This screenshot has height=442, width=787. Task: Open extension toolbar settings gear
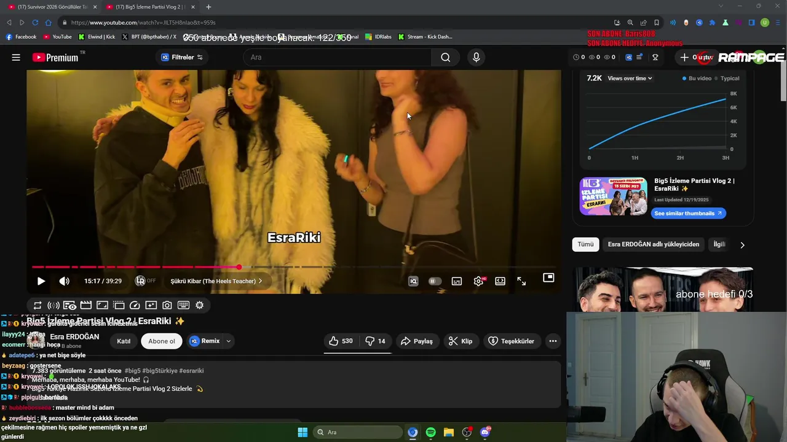pyautogui.click(x=199, y=305)
